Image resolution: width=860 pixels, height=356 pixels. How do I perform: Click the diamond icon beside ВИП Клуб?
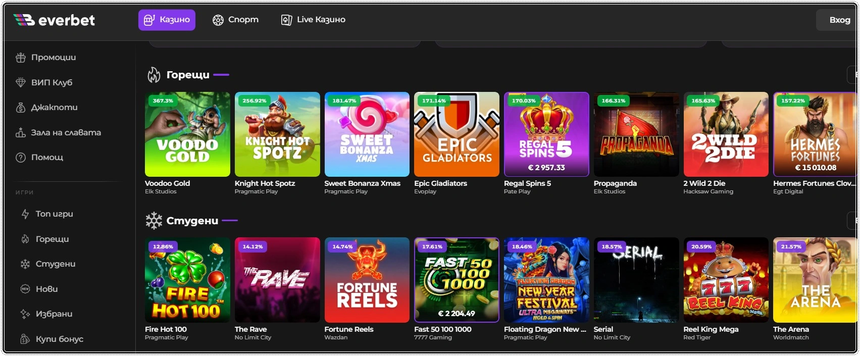21,82
